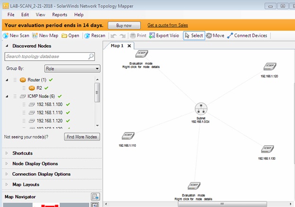
Task: Click the map horizontal scrollbar thumb
Action: [x=222, y=204]
